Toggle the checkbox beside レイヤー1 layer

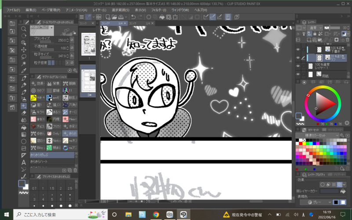(x=303, y=66)
